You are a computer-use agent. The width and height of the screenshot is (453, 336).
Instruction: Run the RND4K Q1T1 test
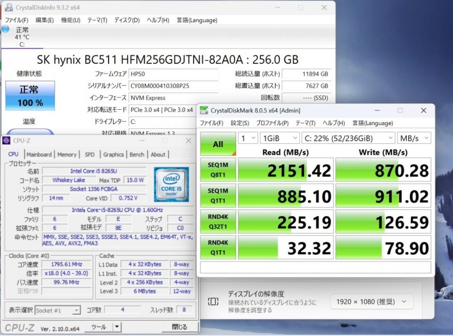[x=218, y=248]
